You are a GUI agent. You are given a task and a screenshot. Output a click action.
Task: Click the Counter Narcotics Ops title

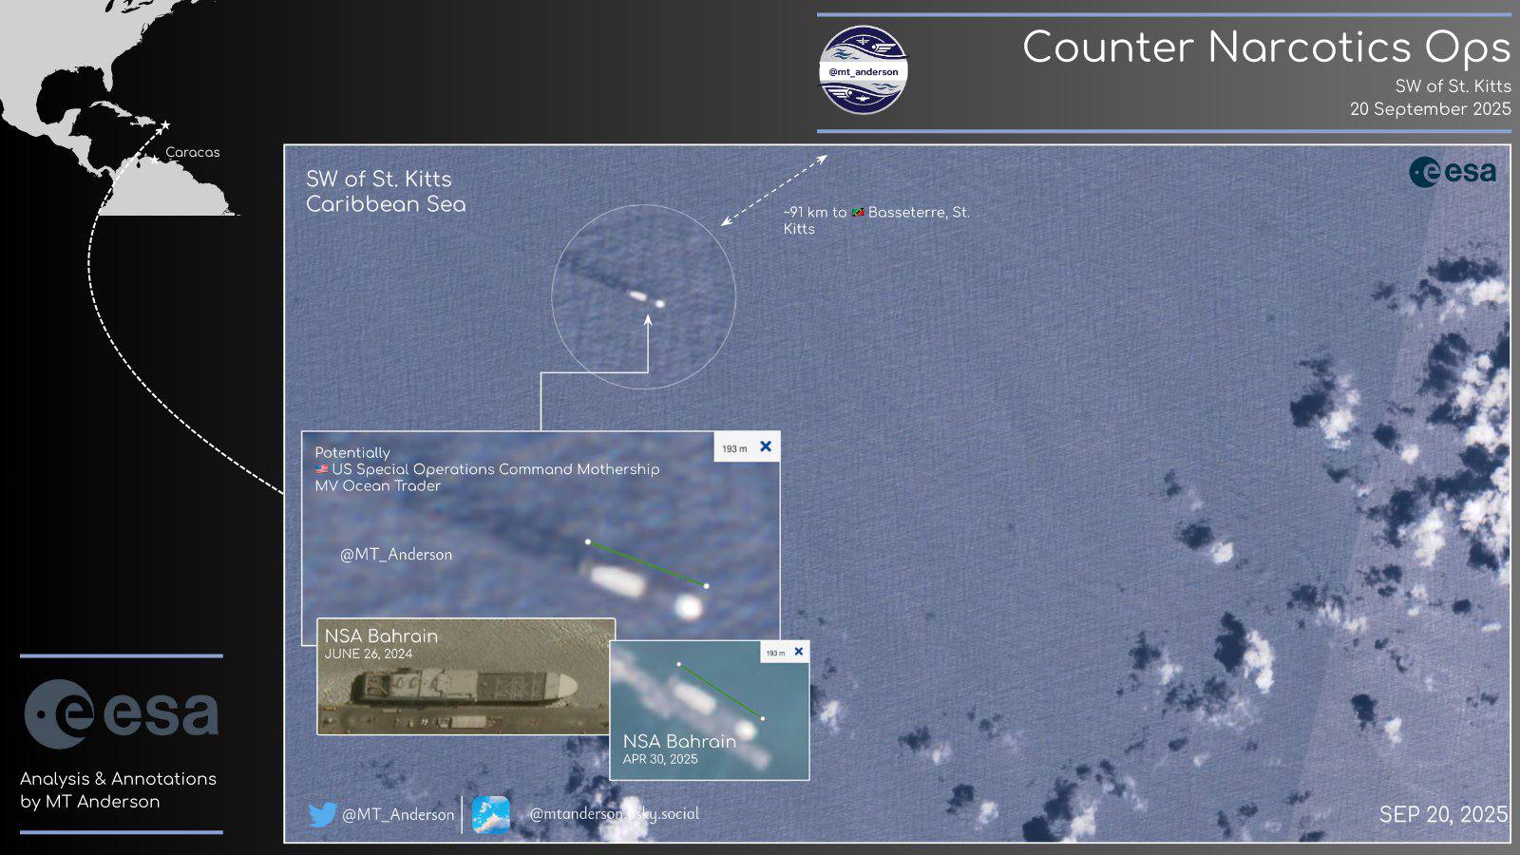pyautogui.click(x=1265, y=47)
